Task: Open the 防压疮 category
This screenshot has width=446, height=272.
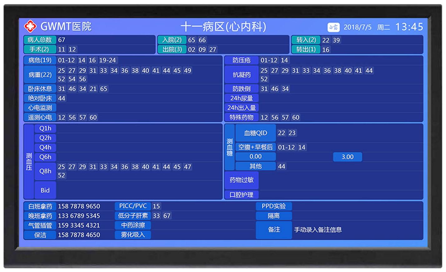Action: coord(242,60)
